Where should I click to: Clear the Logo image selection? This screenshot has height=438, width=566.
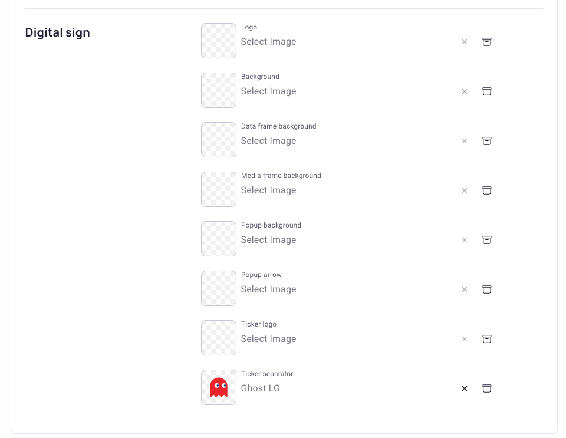tap(465, 42)
